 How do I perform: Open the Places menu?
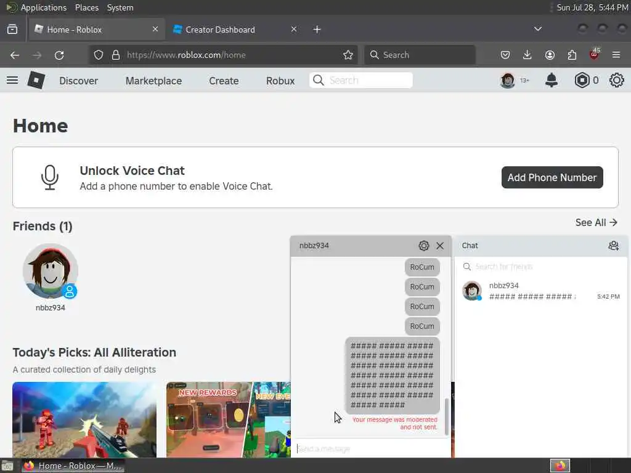click(x=86, y=7)
